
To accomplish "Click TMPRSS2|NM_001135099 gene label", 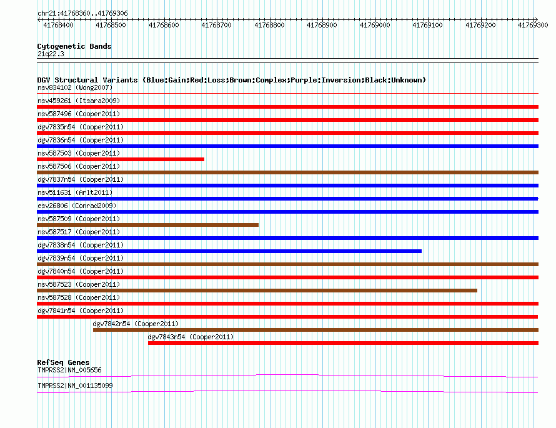I will [x=75, y=386].
